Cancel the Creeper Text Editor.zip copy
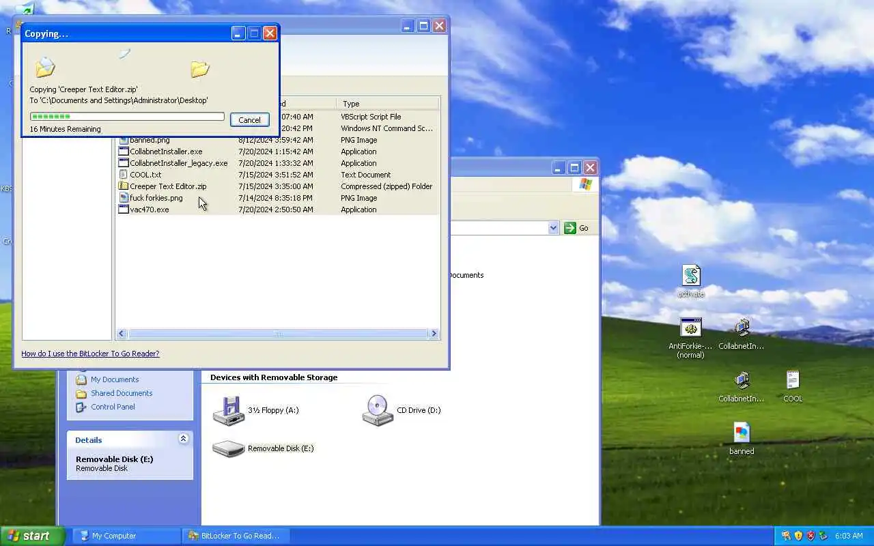This screenshot has width=874, height=546. pos(249,119)
